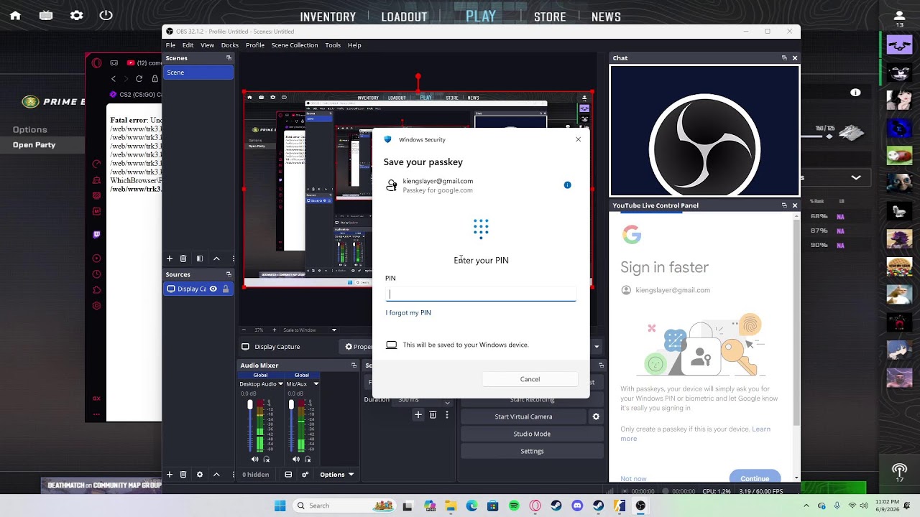Click taskbar Search box
This screenshot has height=517, width=920.
pos(346,506)
